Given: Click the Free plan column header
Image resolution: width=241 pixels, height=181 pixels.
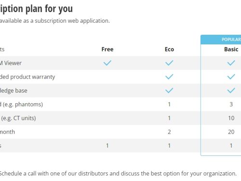Looking at the screenshot, I should coord(107,49).
